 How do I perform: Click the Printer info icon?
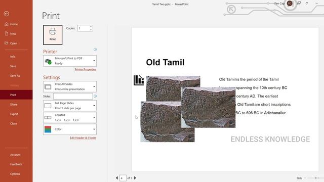(95, 50)
